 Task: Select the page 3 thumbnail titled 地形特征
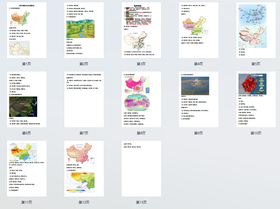pyautogui.click(x=141, y=30)
